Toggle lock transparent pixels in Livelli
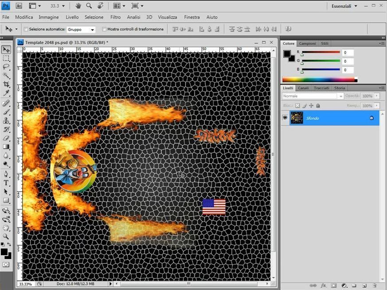Viewport: 387px width, 290px height. [297, 105]
